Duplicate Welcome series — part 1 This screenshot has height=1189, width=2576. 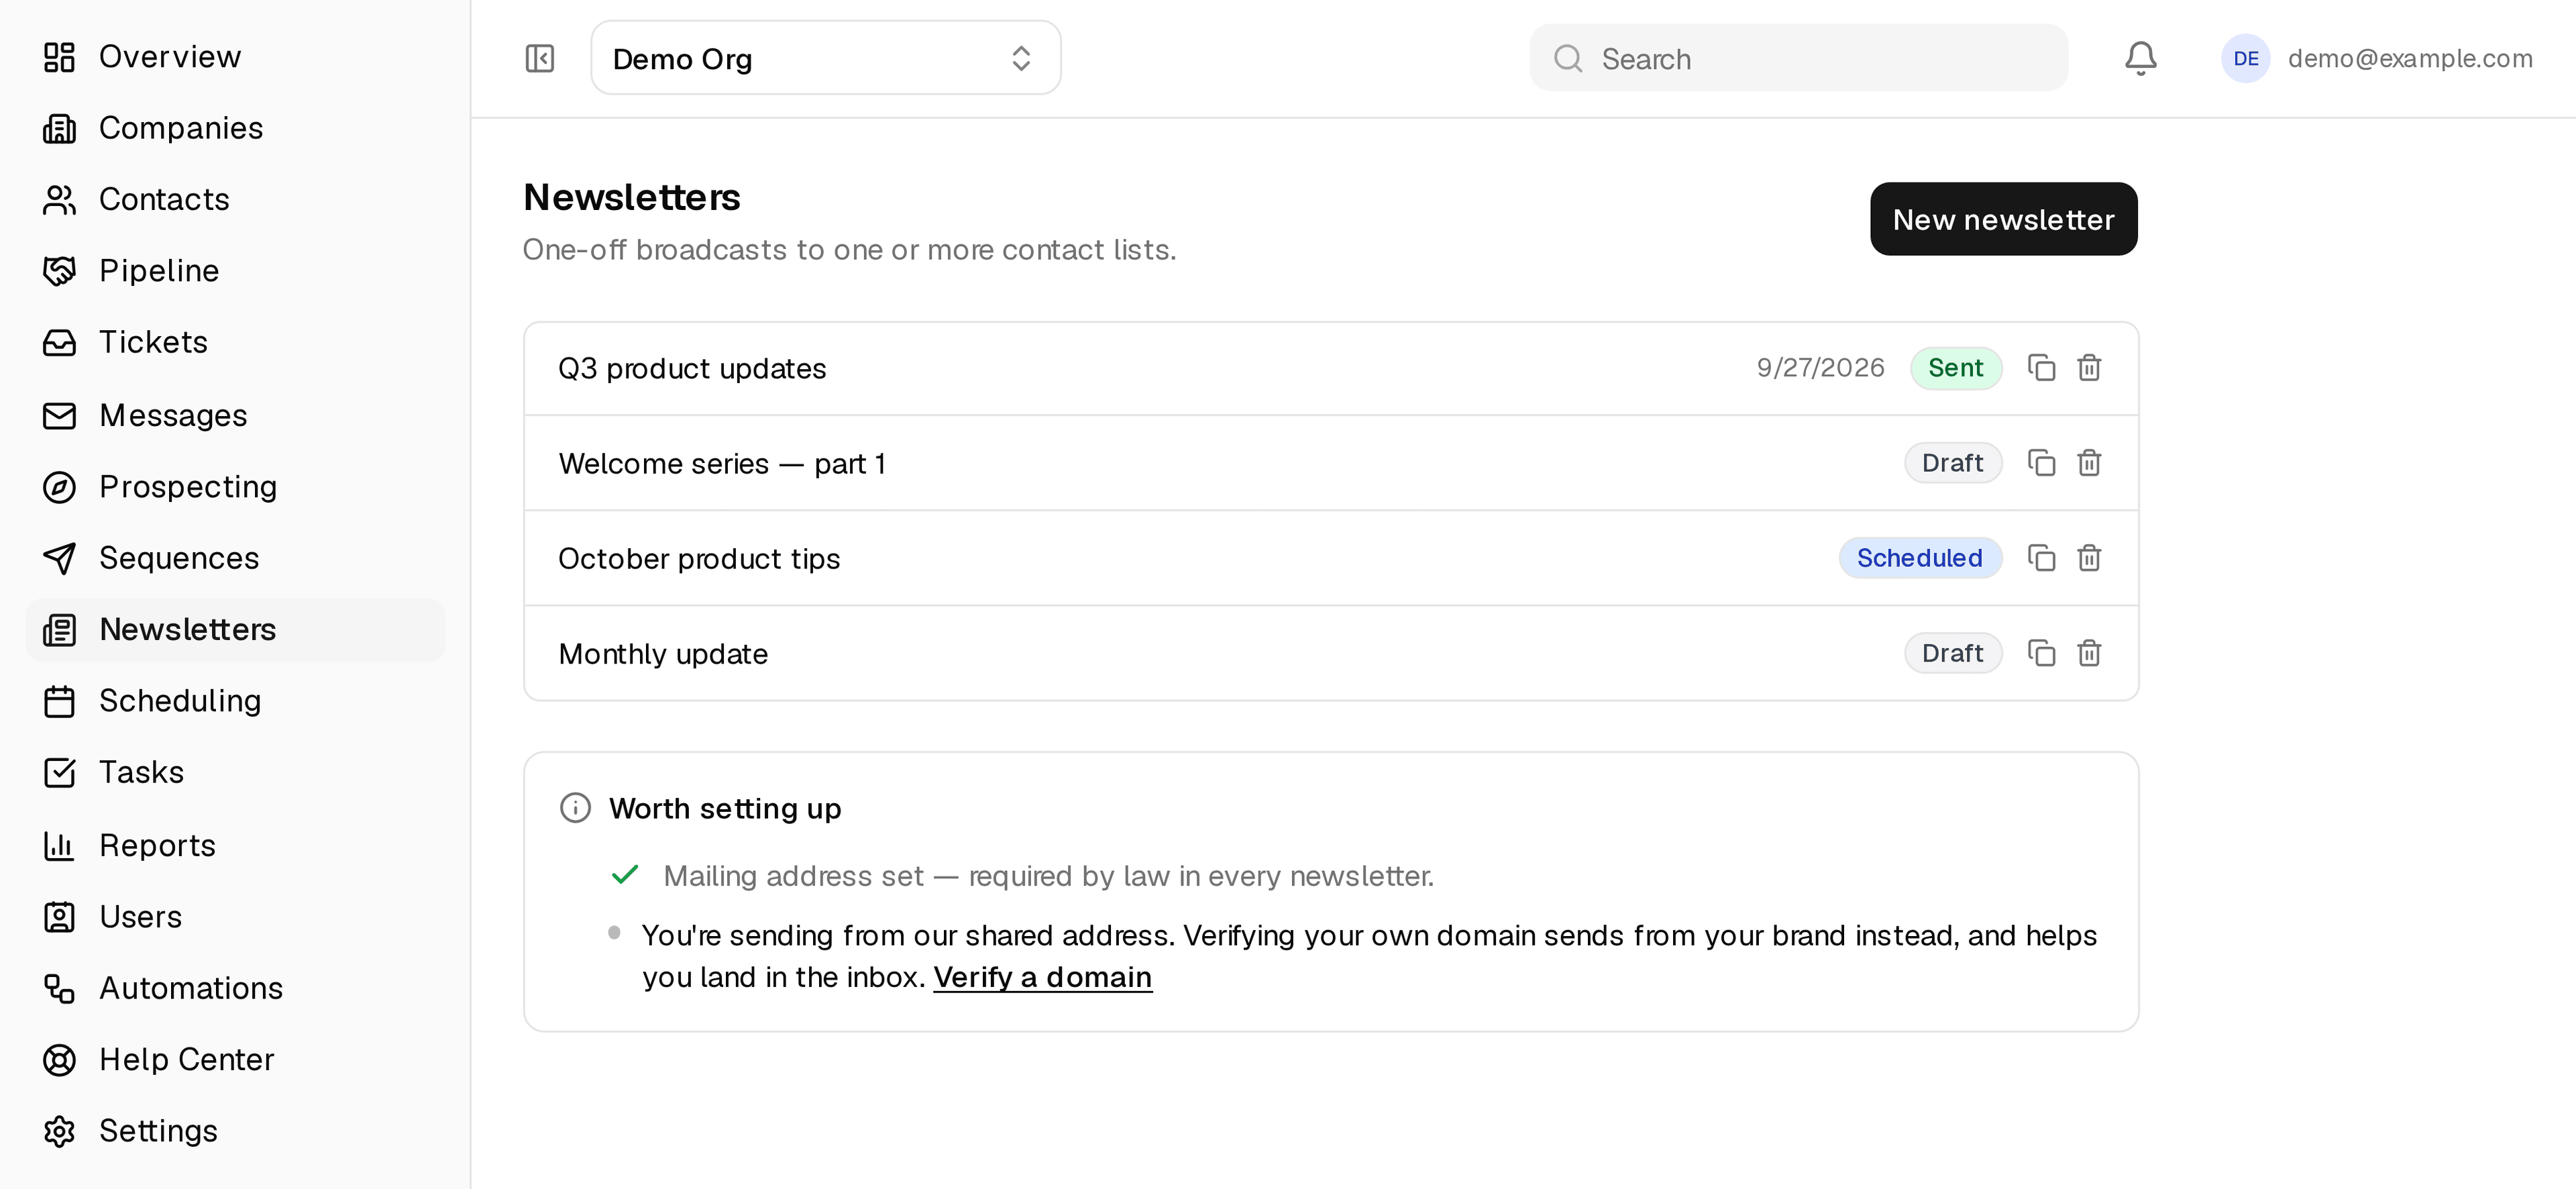point(2041,463)
